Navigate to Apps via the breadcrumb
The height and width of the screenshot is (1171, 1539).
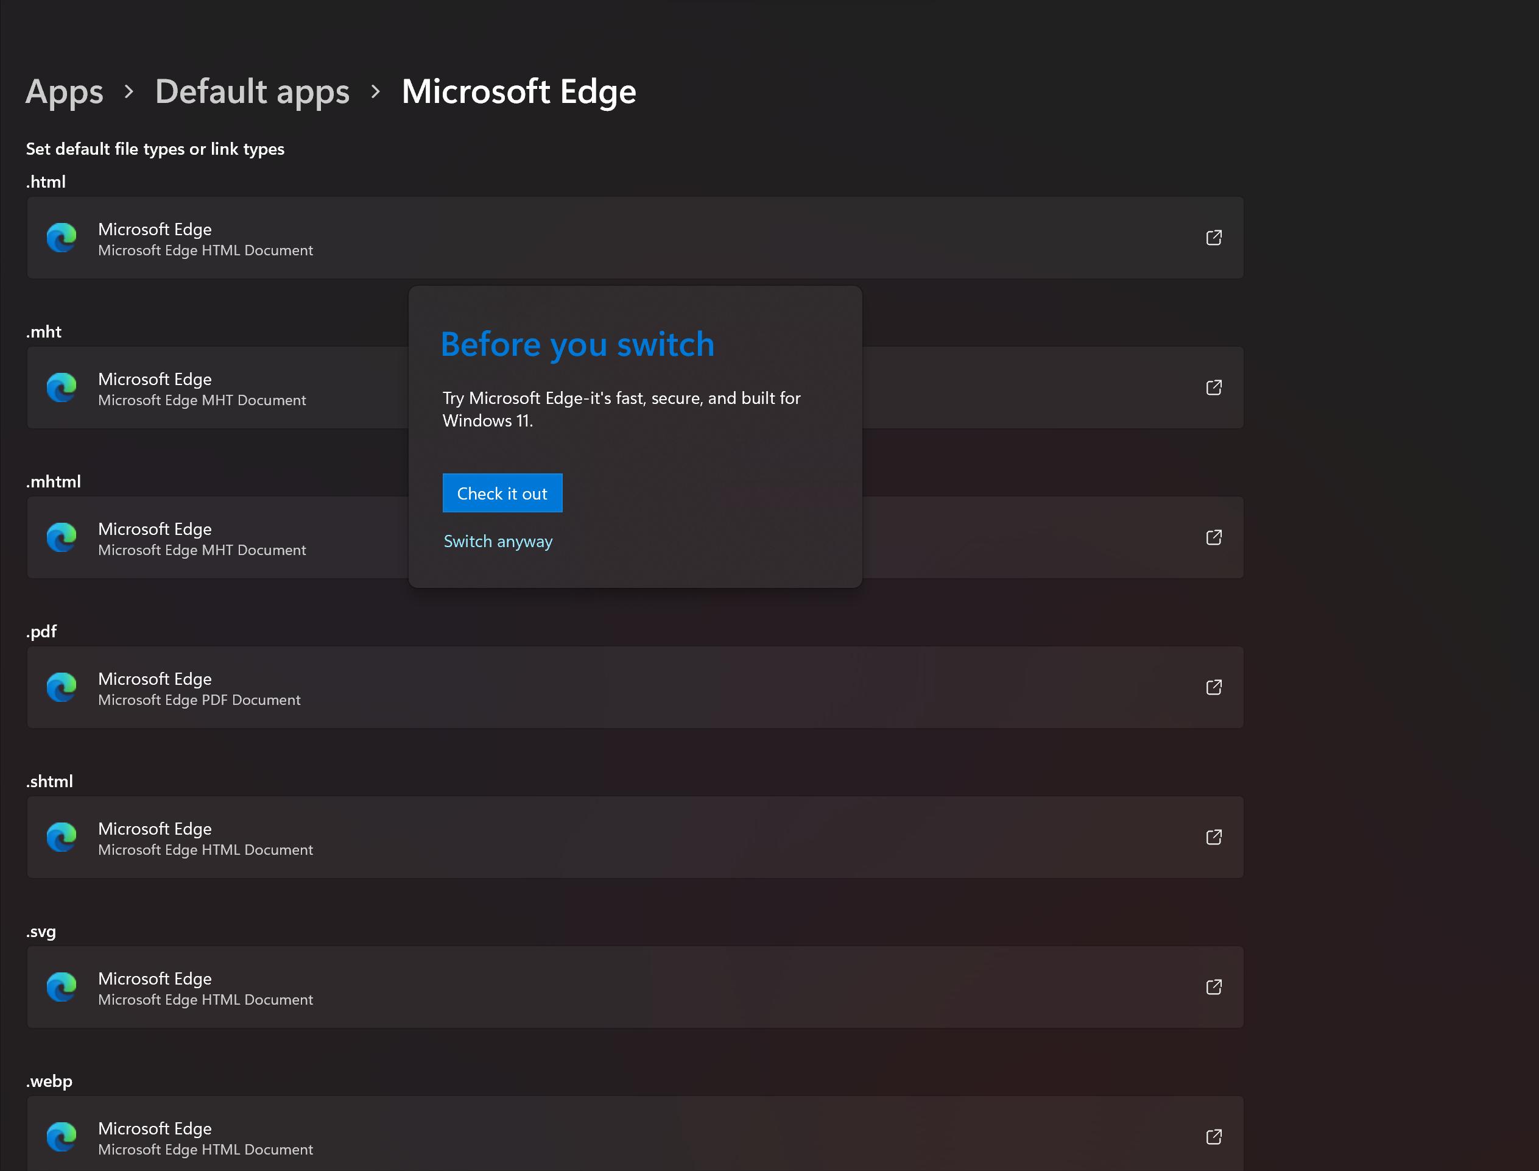(63, 91)
